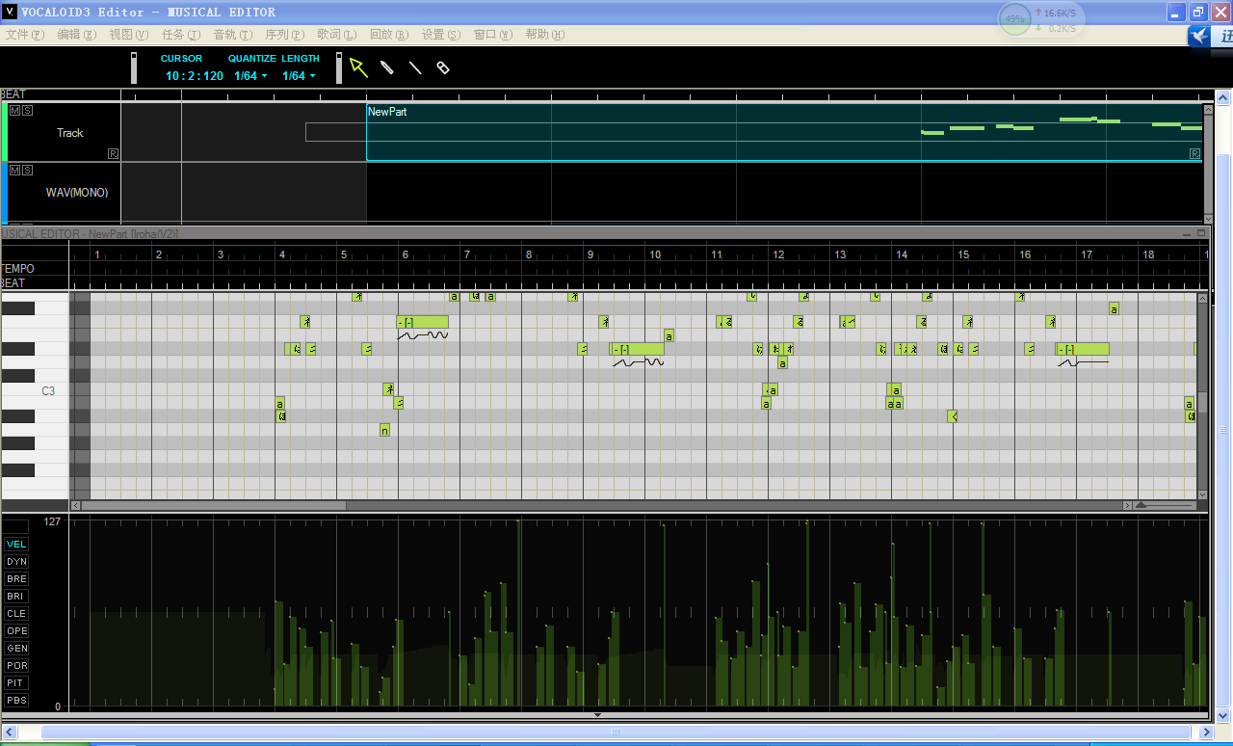Select the long note at measure 6
The image size is (1233, 746).
pyautogui.click(x=423, y=322)
